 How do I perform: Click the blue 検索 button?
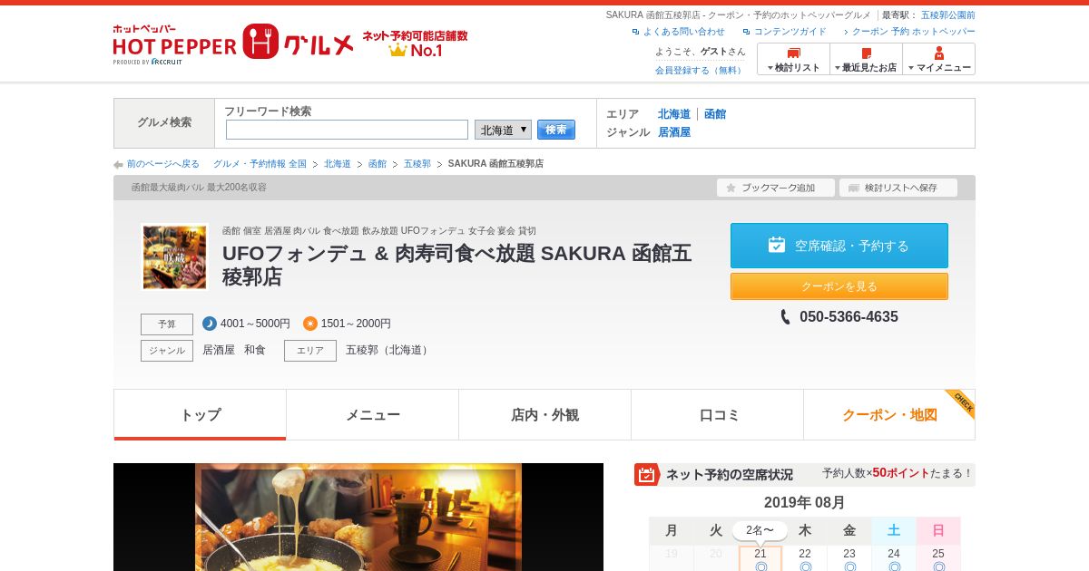coord(556,130)
